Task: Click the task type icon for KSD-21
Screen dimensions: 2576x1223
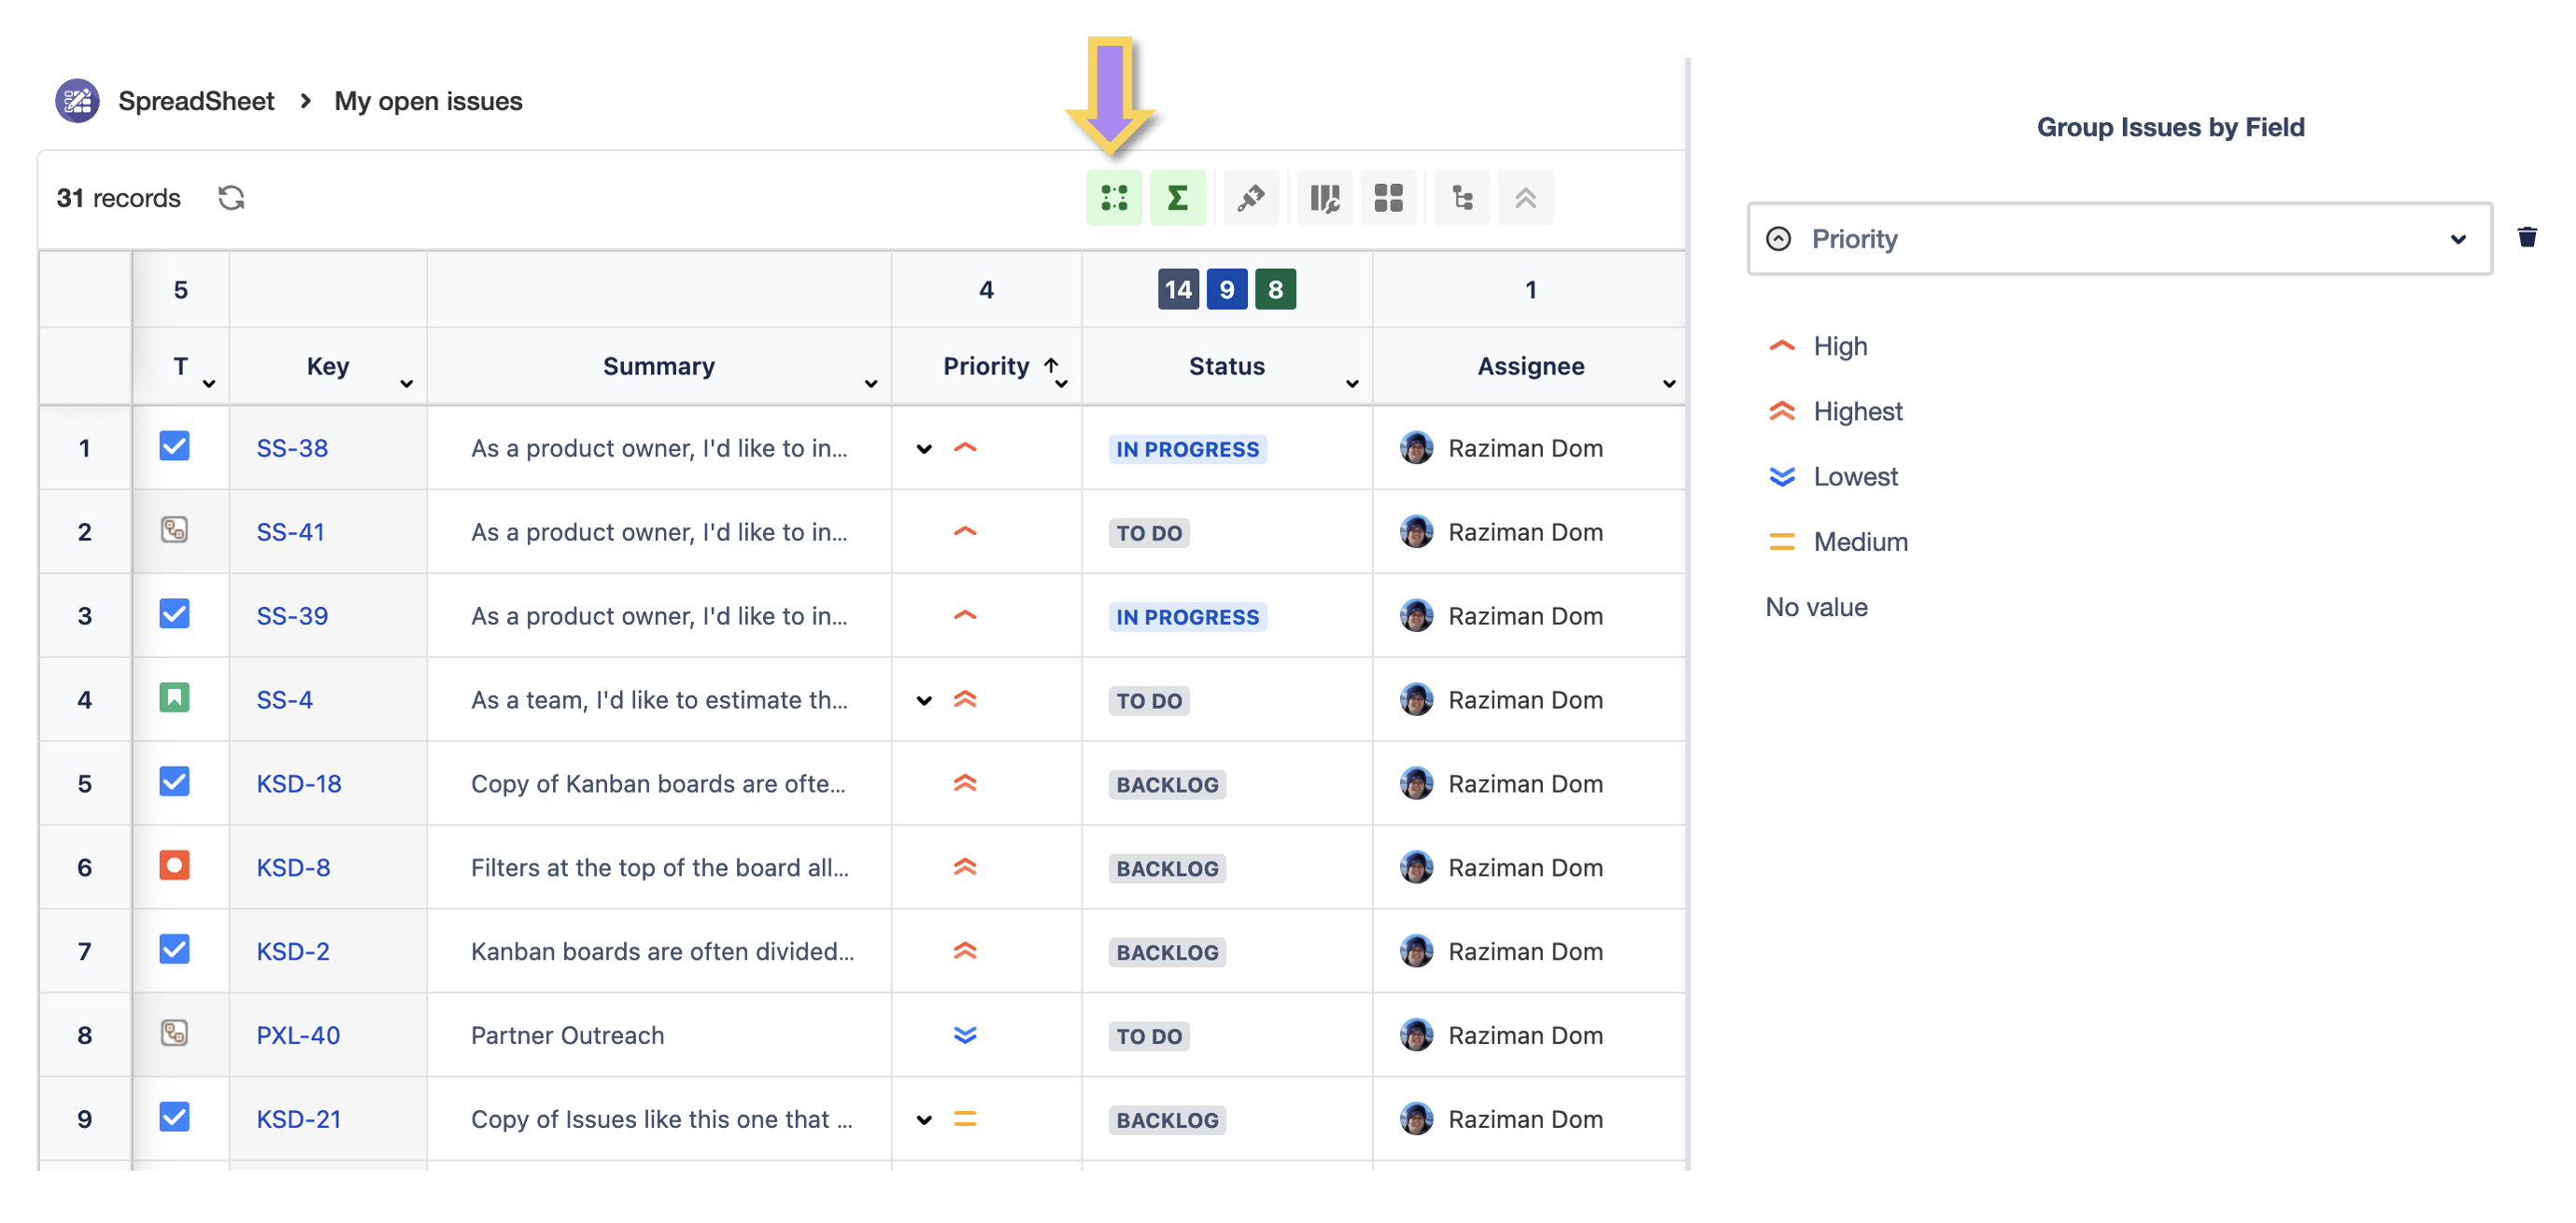Action: [174, 1118]
